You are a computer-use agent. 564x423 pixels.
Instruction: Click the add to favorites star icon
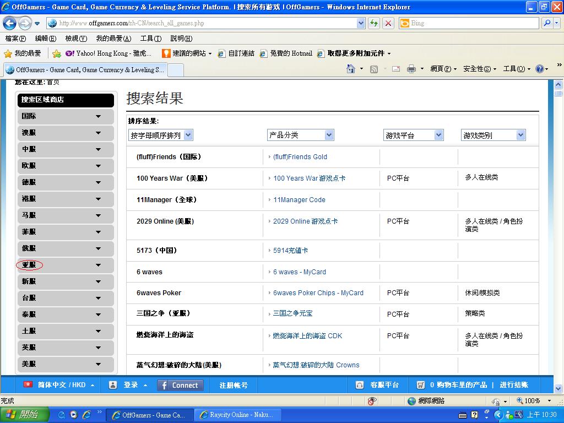click(56, 53)
